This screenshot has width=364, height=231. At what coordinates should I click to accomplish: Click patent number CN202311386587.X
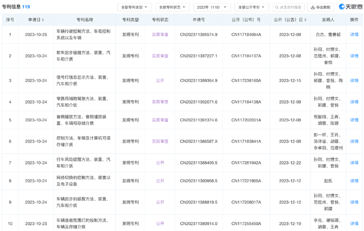pyautogui.click(x=199, y=141)
